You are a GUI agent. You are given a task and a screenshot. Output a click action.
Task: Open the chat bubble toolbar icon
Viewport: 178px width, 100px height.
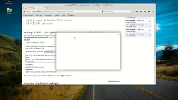[x=149, y=11]
